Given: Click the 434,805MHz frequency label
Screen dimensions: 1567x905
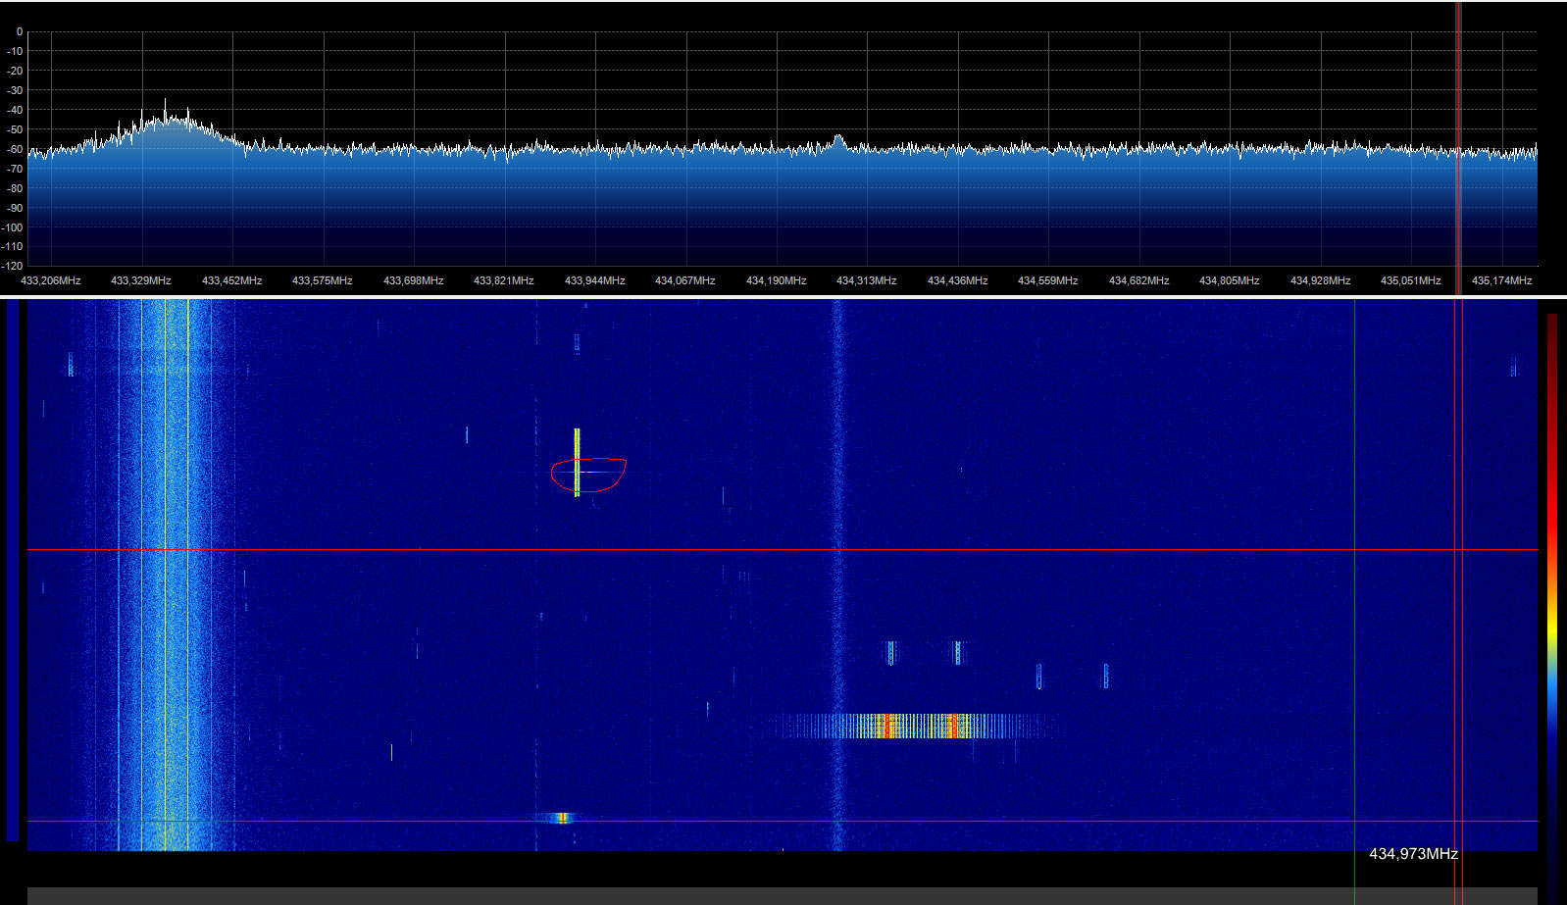Looking at the screenshot, I should (1230, 280).
